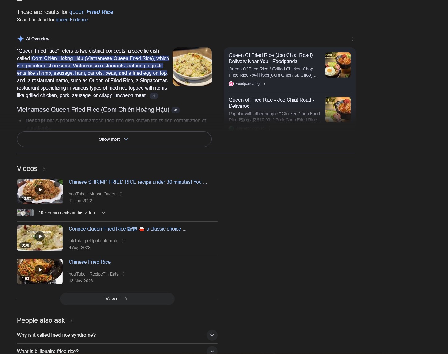
Task: Click Show more in AI Overview
Action: click(114, 139)
